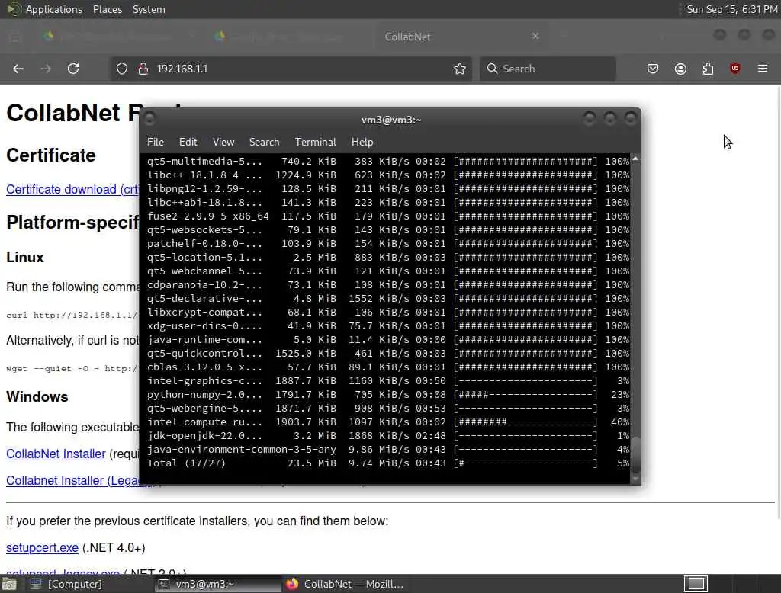Open the Applications menu
Viewport: 781px width, 593px height.
tap(54, 9)
